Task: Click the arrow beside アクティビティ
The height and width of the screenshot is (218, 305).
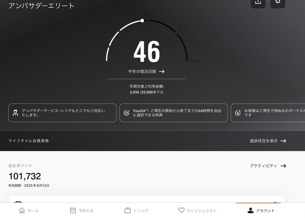Action: (x=283, y=166)
